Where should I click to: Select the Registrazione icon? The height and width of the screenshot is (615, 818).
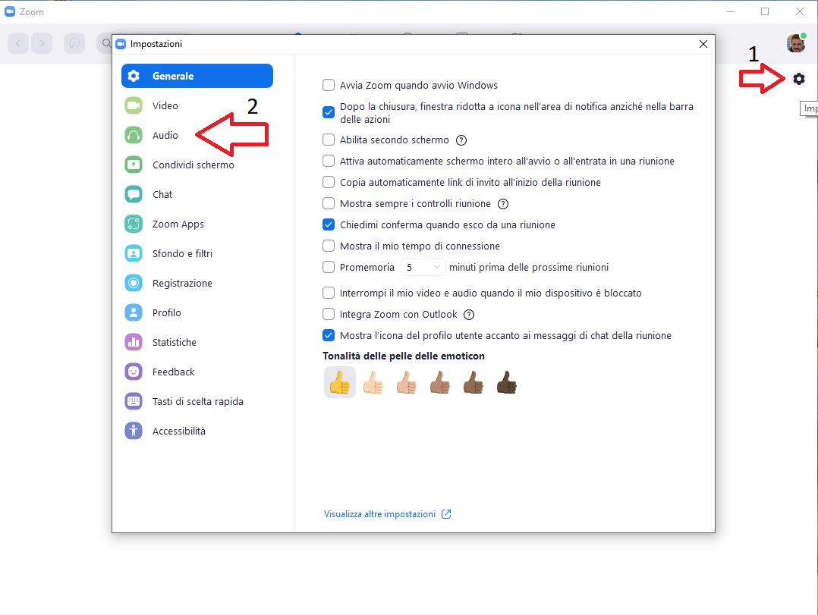point(134,284)
